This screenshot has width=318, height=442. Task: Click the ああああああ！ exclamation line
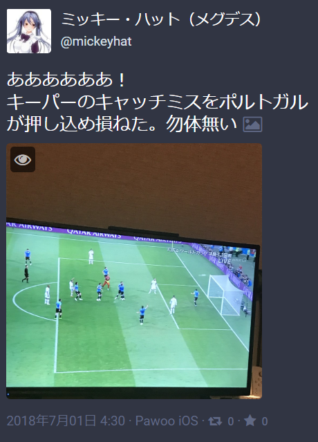pos(66,80)
